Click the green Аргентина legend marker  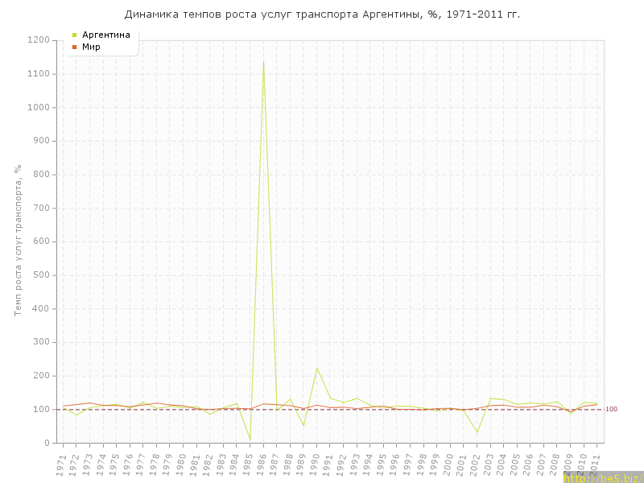pos(75,35)
